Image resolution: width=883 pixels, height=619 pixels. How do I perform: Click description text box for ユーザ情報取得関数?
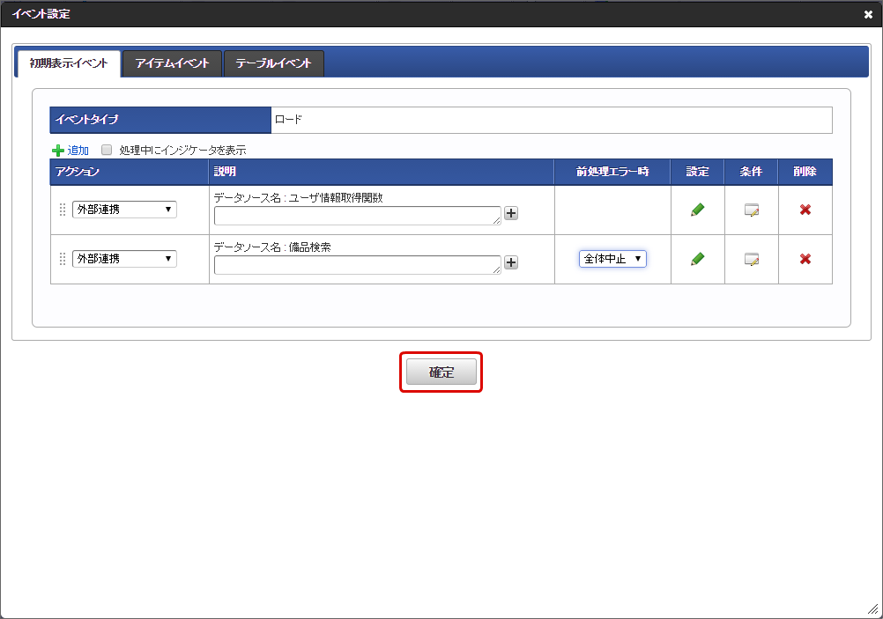357,216
